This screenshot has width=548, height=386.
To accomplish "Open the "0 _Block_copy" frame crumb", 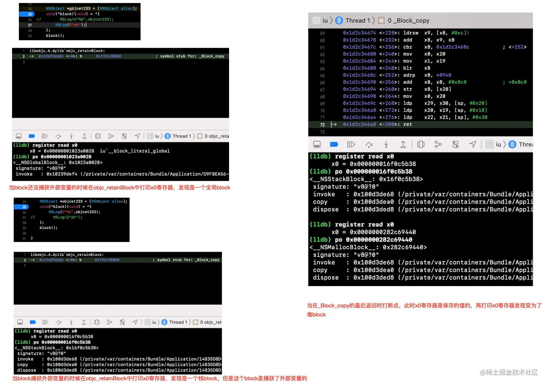I will click(x=403, y=21).
